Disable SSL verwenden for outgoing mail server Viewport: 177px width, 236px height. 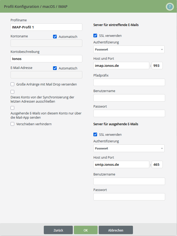pos(95,134)
